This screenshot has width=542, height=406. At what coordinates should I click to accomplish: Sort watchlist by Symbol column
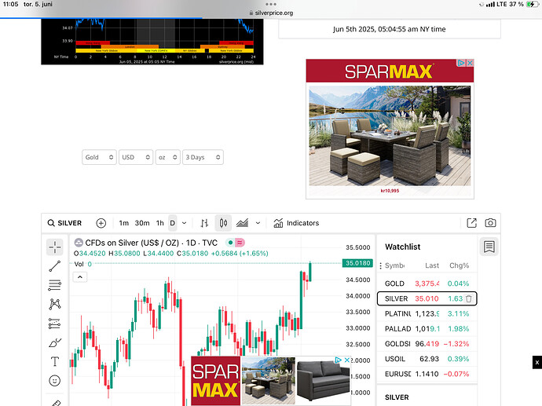coord(395,265)
